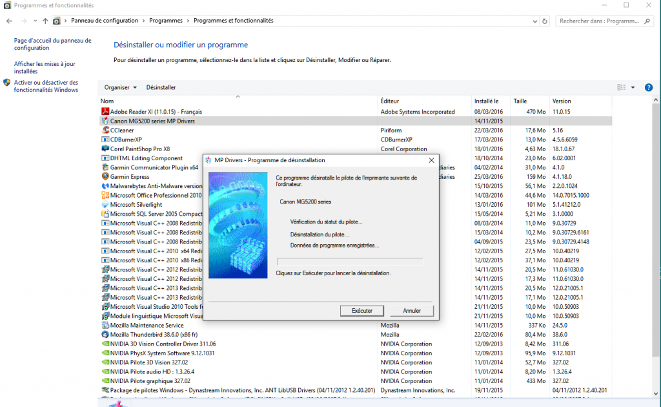Click the NVIDIA Pilote audio HD icon
This screenshot has height=407, width=661.
(105, 371)
